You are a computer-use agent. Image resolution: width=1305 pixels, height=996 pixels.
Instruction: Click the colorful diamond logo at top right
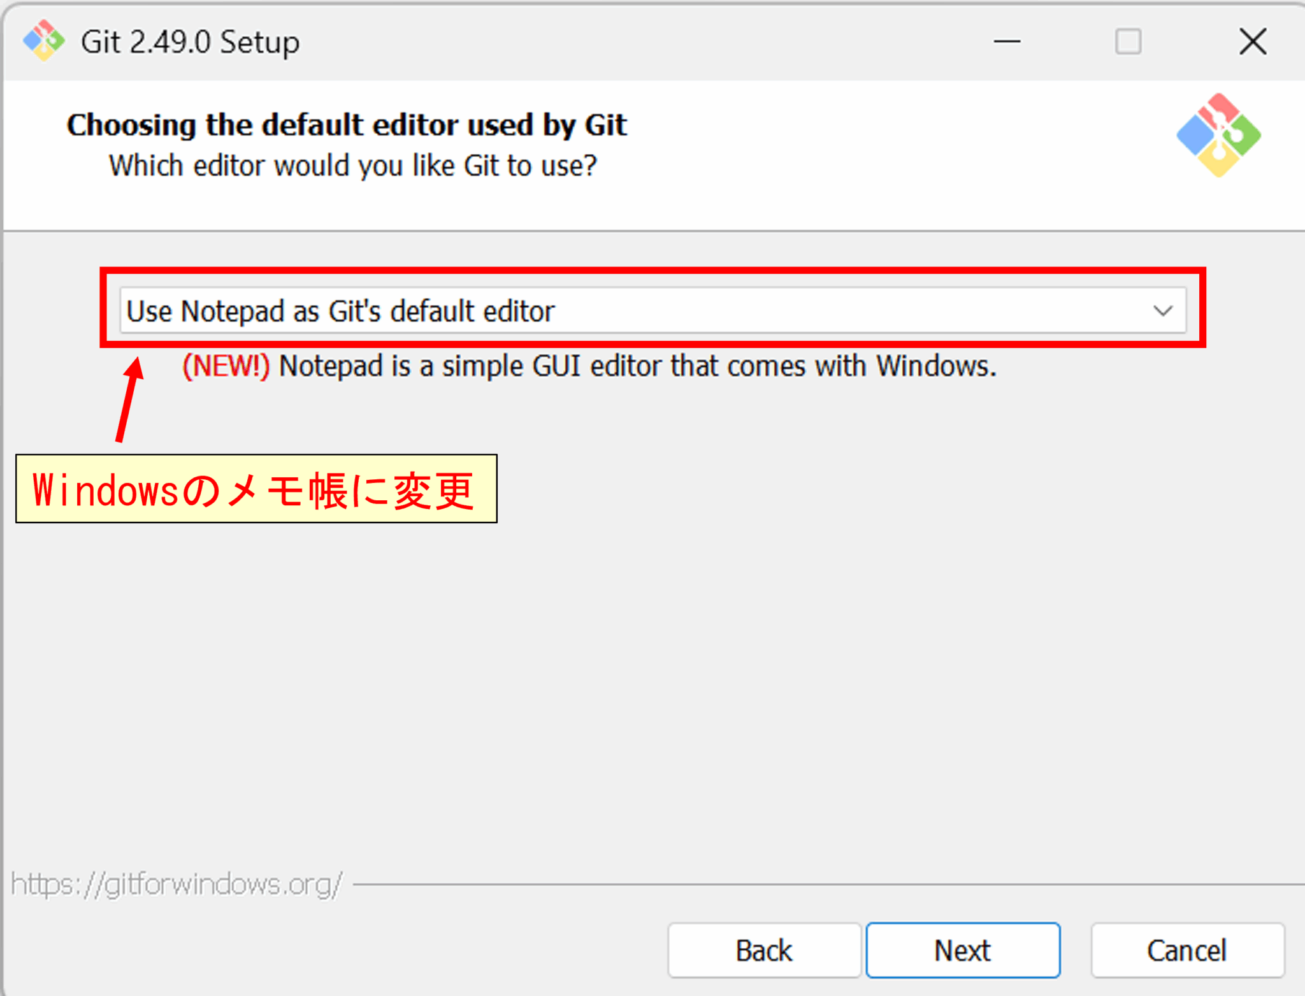click(1219, 136)
